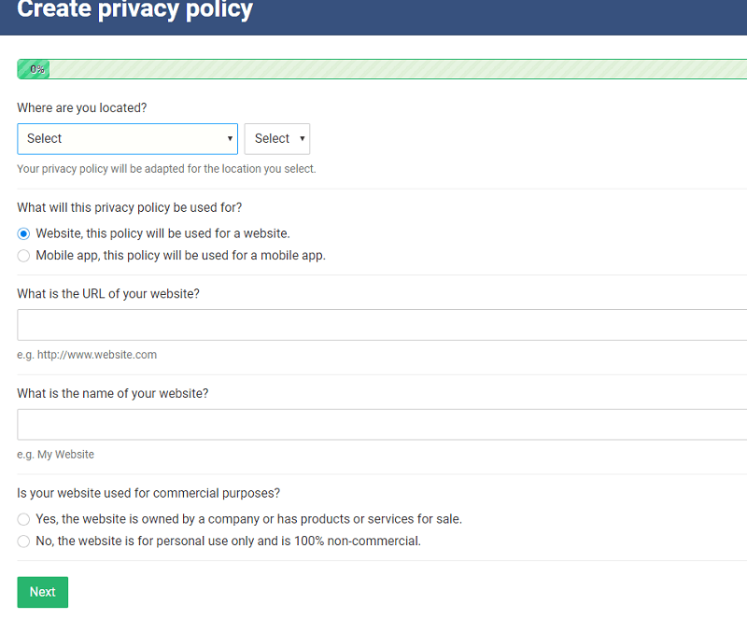The image size is (747, 619).
Task: Click the arrow on the narrow Select dropdown
Action: [x=303, y=138]
